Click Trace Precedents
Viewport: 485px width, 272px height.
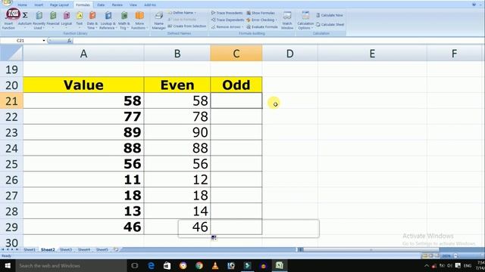227,13
